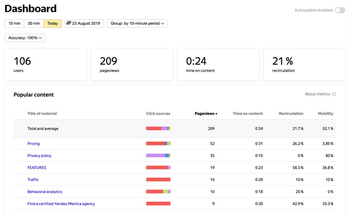Click the 106 users card
Screen dimensions: 349x212
point(46,64)
